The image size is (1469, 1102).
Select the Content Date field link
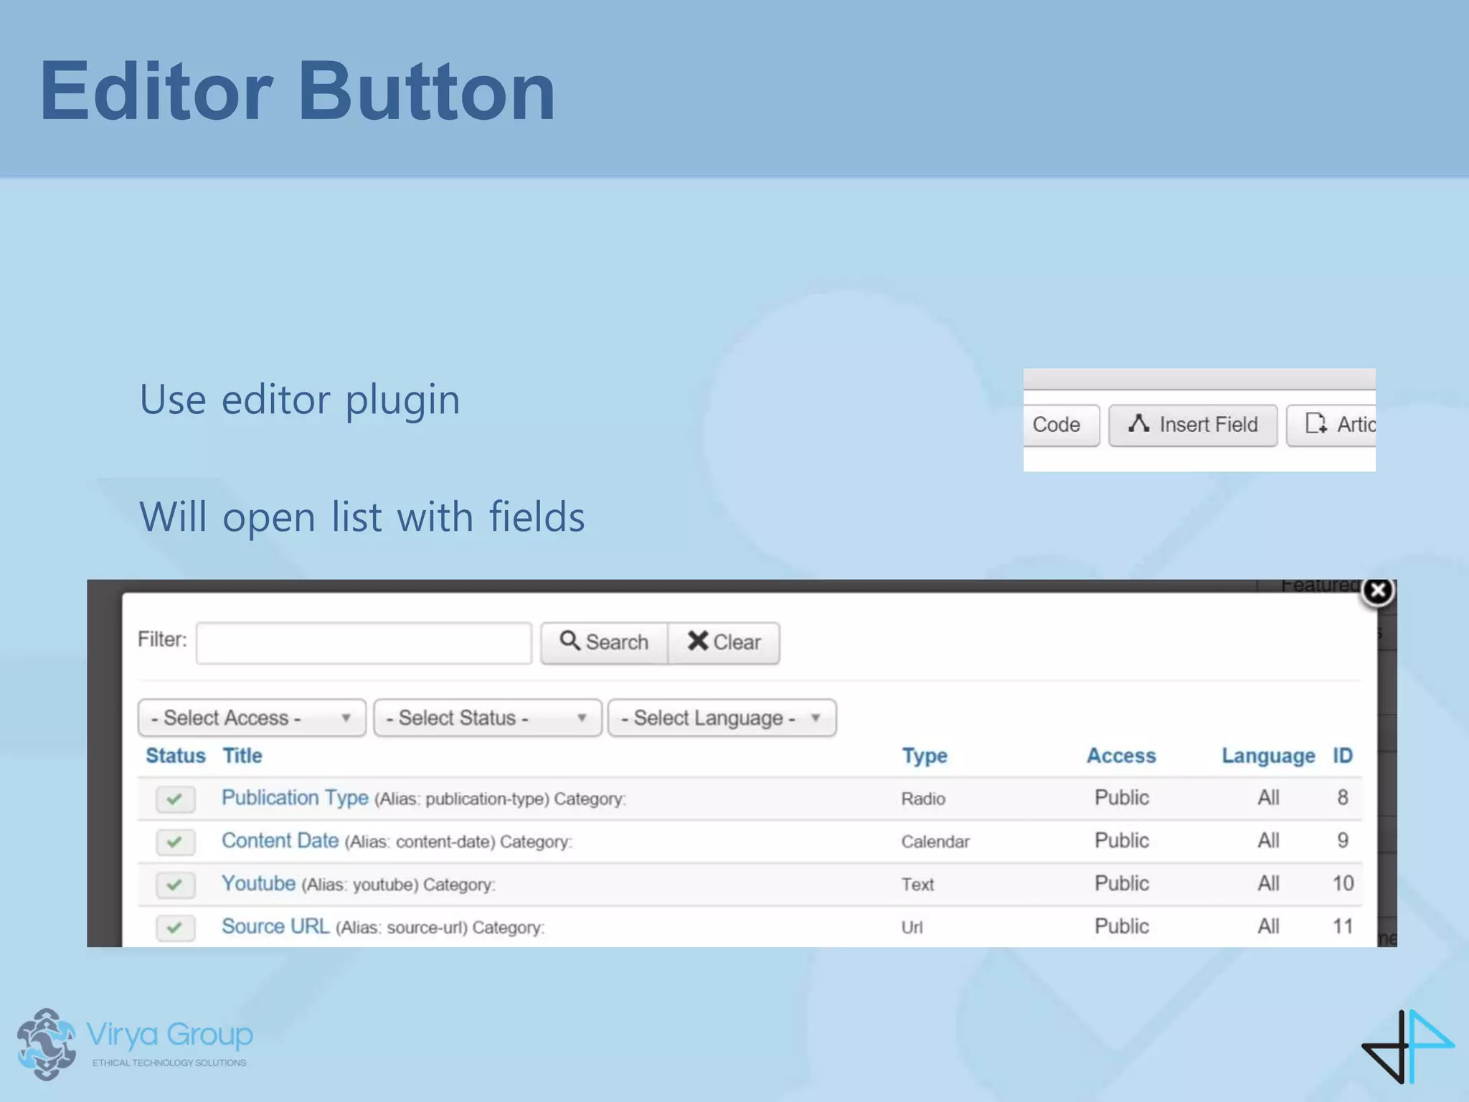point(280,840)
